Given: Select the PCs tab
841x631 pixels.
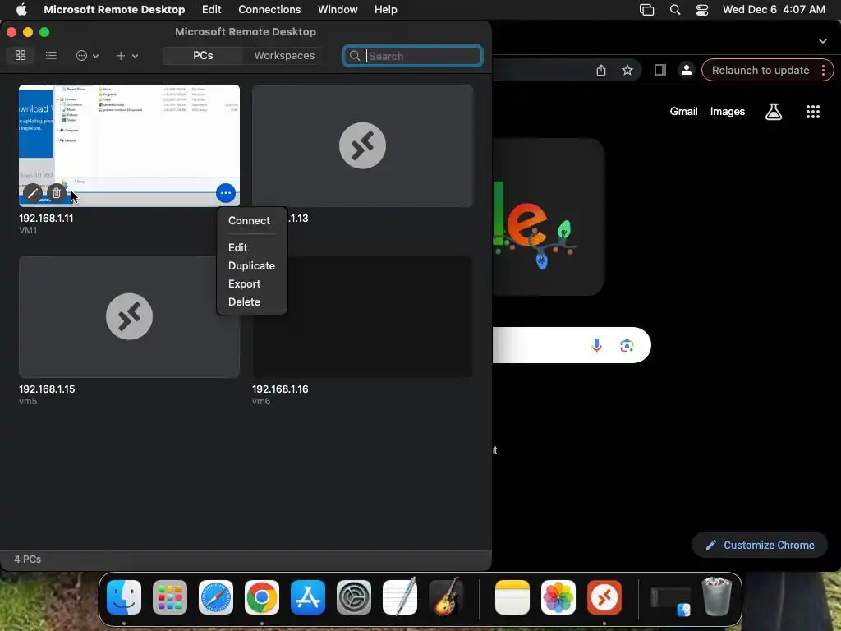Looking at the screenshot, I should 203,55.
